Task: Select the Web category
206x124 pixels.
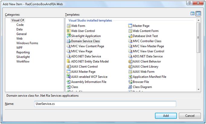Action: pyautogui.click(x=19, y=38)
